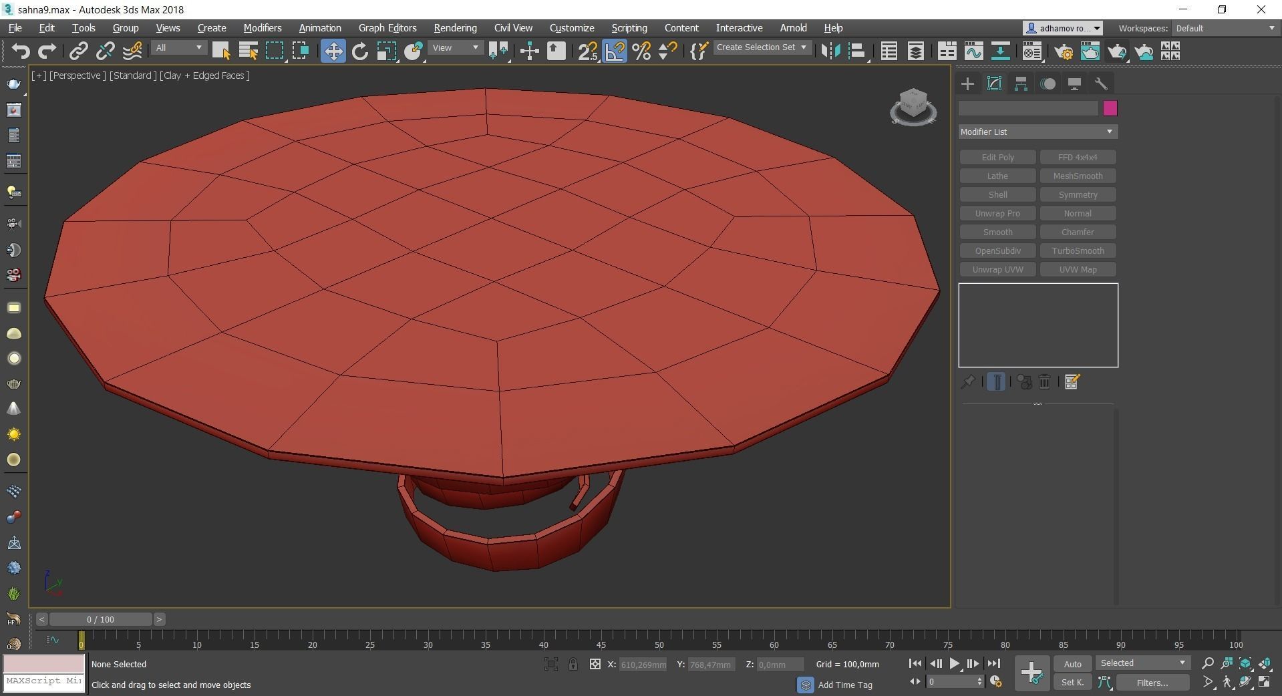The width and height of the screenshot is (1282, 696).
Task: Click the Set K. button
Action: [1072, 683]
